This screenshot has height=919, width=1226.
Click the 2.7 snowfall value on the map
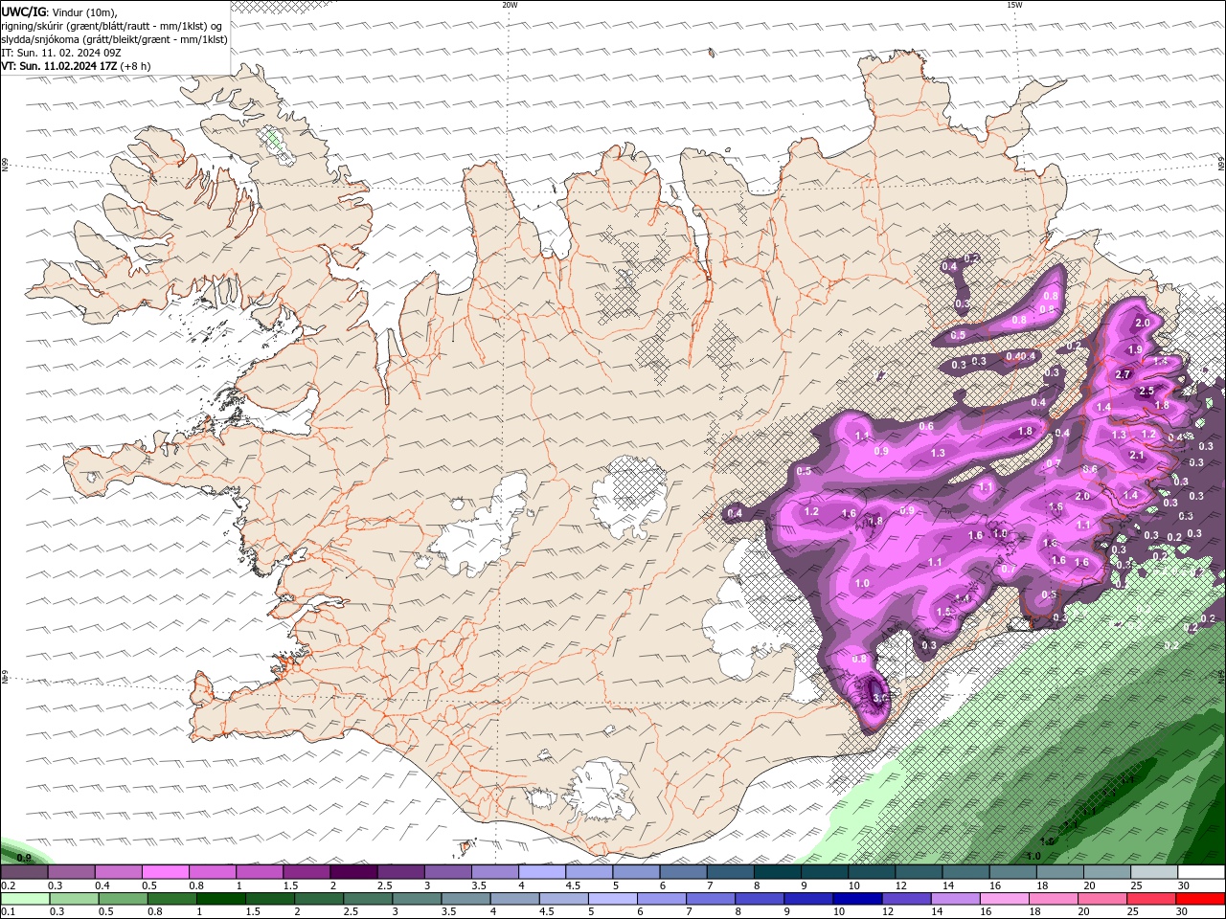[x=1124, y=374]
